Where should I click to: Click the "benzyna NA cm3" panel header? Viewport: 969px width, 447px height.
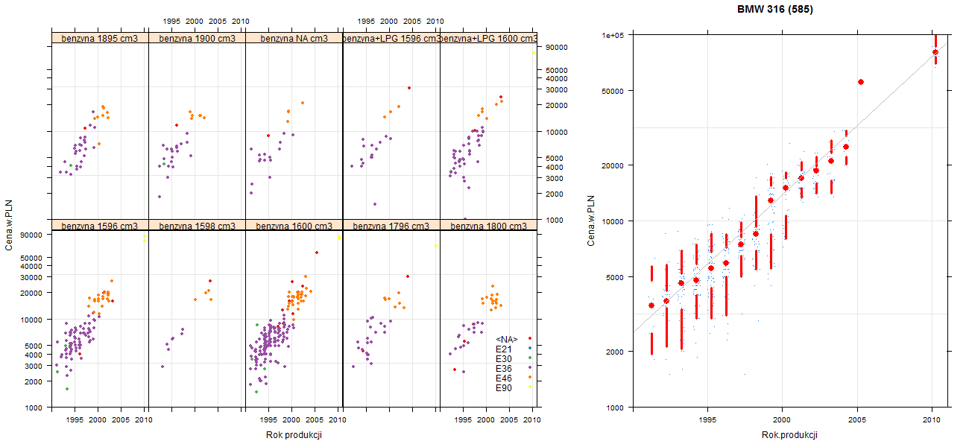[x=294, y=38]
